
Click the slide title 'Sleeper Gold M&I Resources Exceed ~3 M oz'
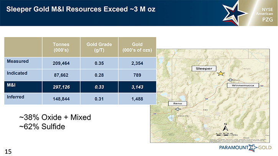[81, 9]
